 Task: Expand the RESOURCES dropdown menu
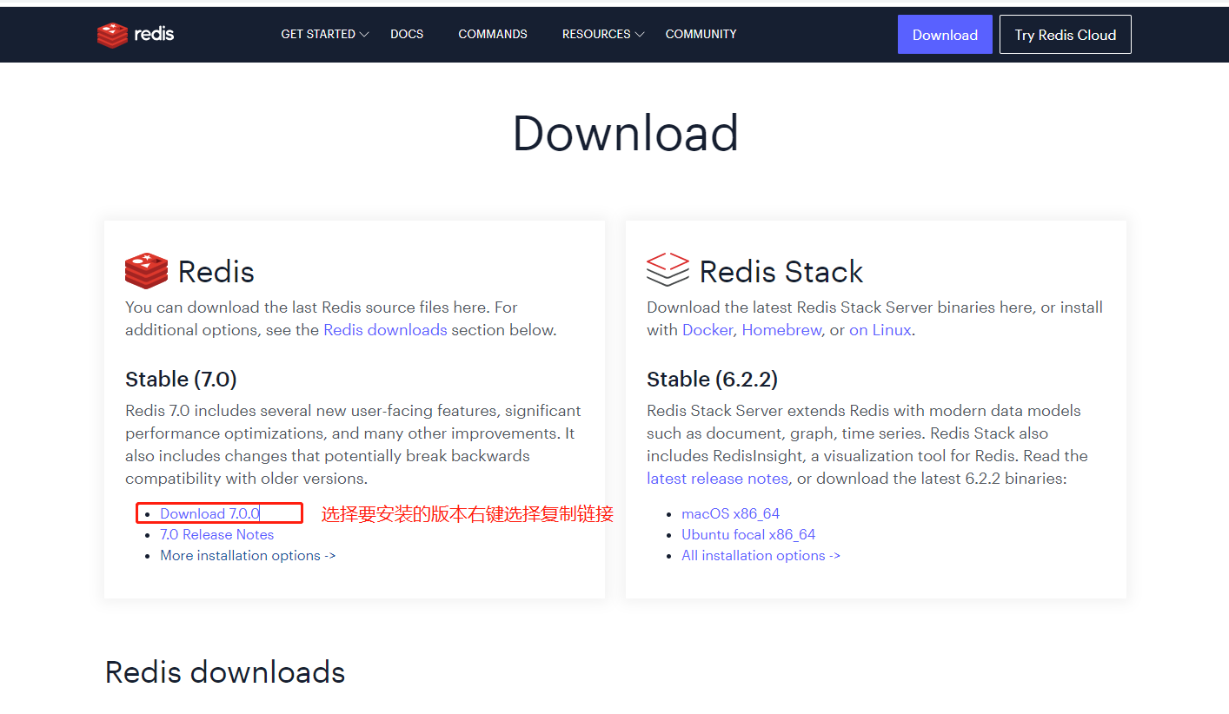[602, 35]
